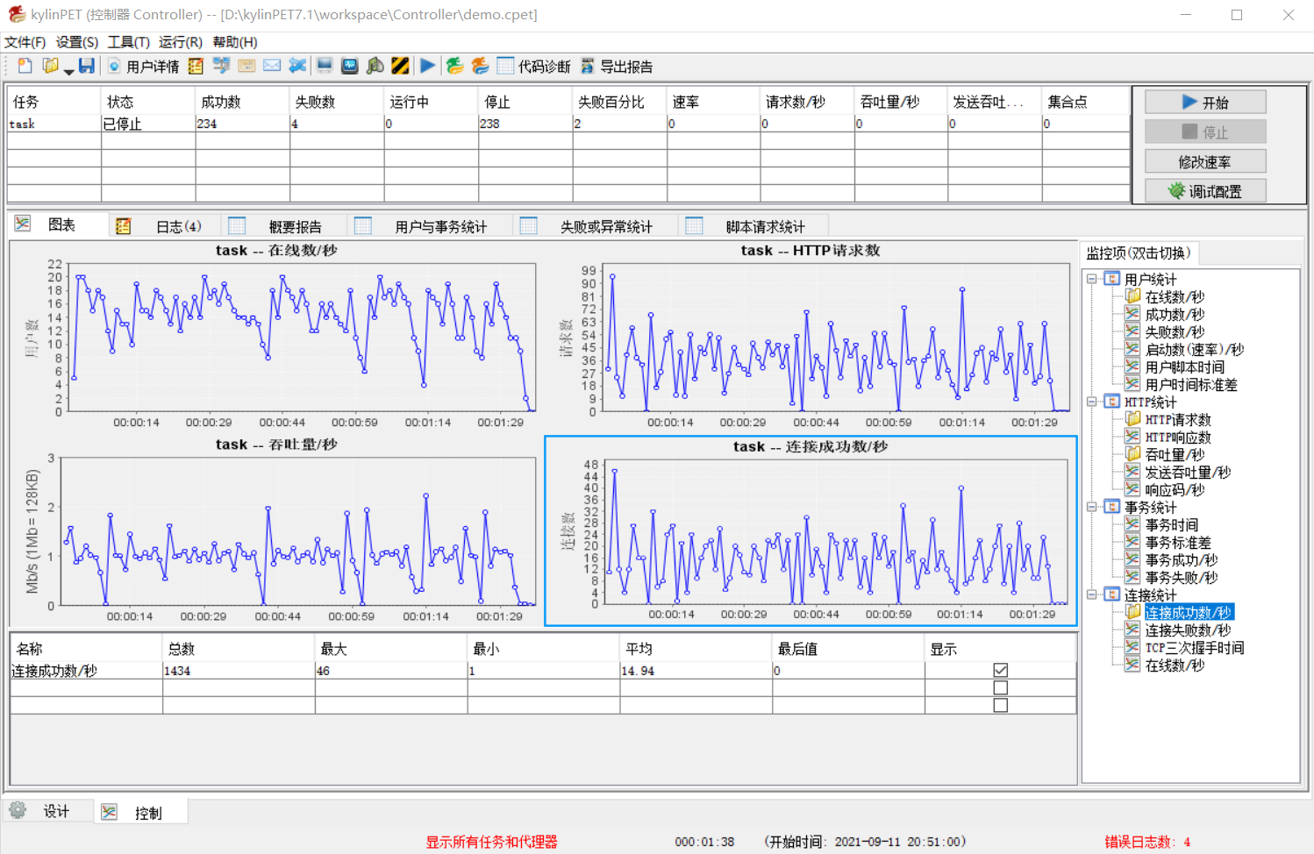Switch to the 图表 tab
The image size is (1314, 854).
pos(60,225)
